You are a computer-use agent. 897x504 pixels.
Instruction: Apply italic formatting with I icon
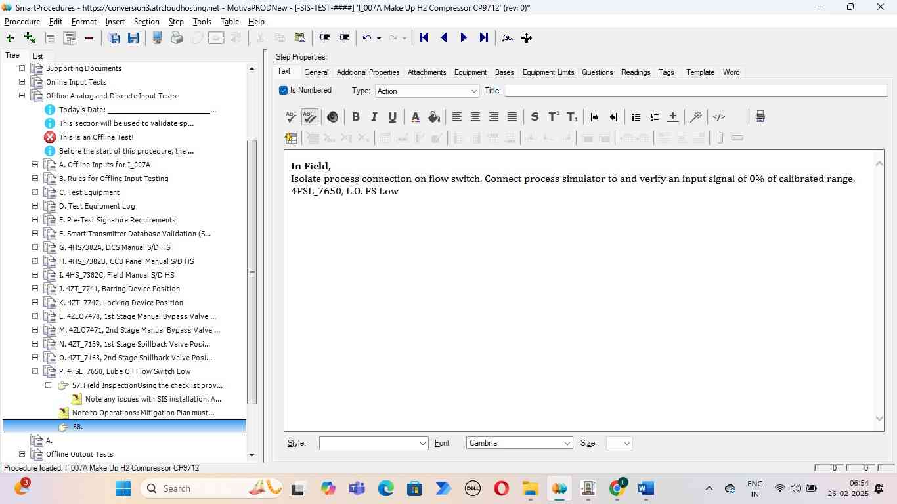[x=374, y=117]
